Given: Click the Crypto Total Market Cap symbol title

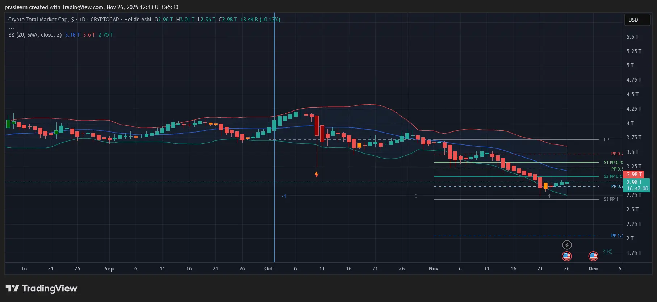Looking at the screenshot, I should (41, 20).
